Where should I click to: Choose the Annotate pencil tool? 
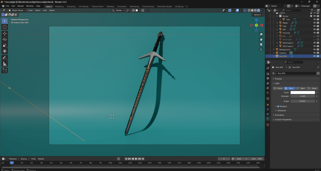(5, 58)
